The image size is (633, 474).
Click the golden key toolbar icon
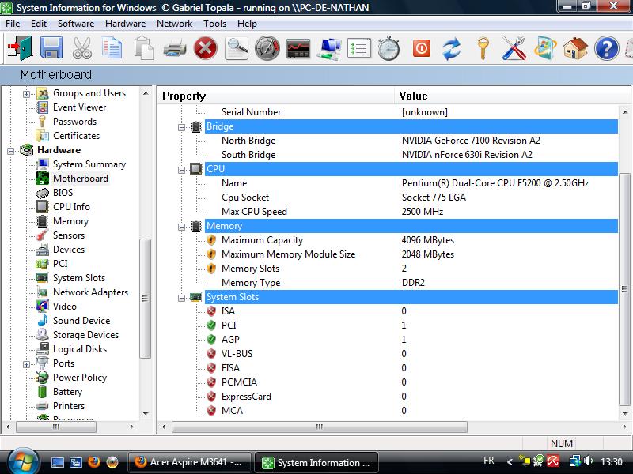point(483,48)
